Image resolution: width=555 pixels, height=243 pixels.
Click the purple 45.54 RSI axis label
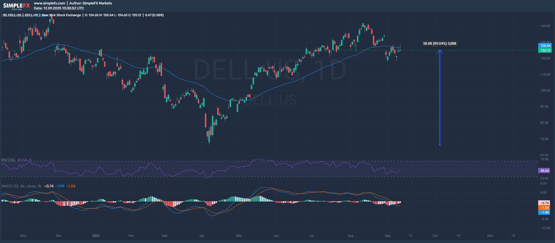pyautogui.click(x=544, y=171)
